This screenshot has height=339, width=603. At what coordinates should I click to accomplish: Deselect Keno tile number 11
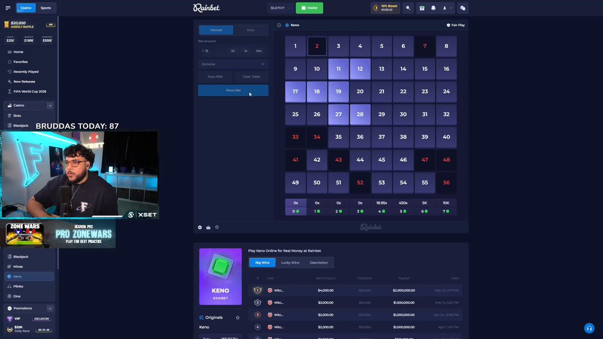(x=339, y=69)
